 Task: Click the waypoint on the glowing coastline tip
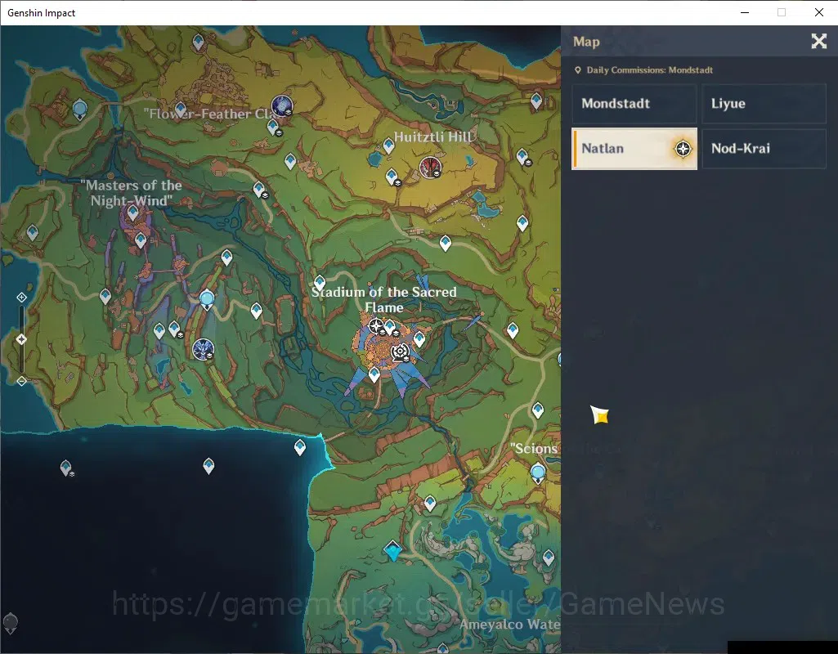(x=300, y=446)
